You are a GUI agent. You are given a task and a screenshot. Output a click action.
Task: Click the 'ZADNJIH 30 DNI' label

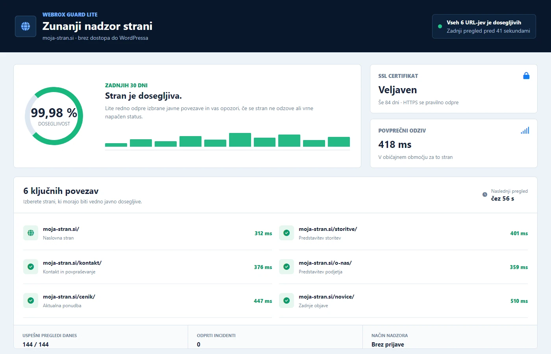[126, 85]
